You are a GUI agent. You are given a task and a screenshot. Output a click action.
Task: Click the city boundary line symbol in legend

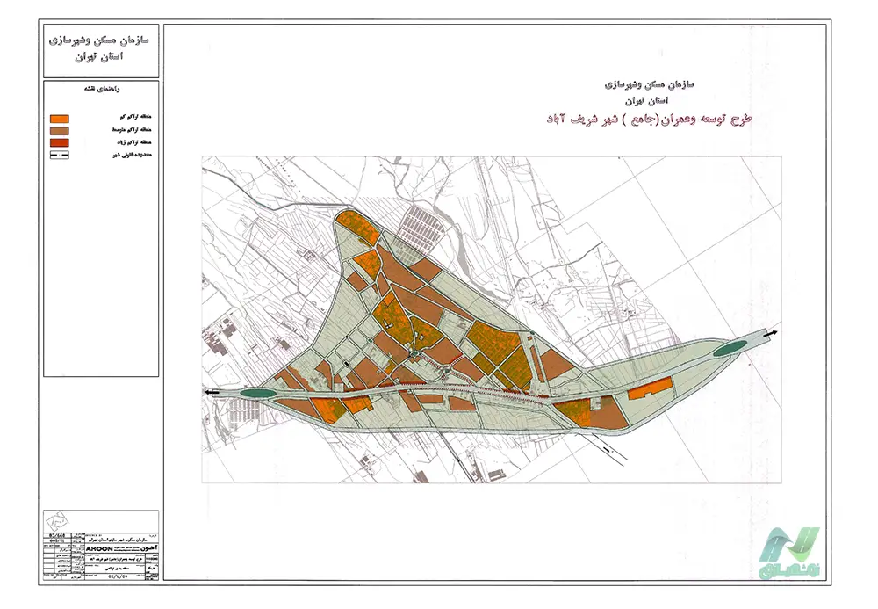tap(61, 154)
